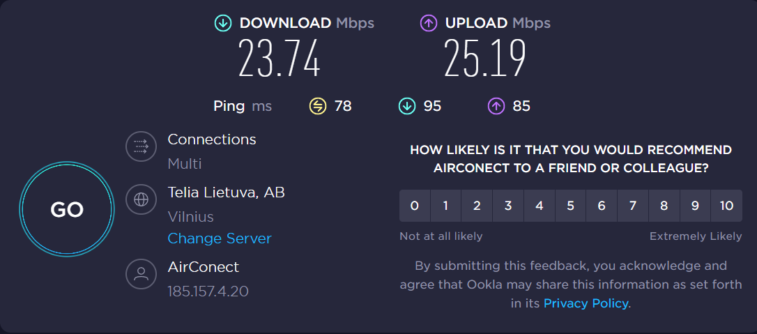Click the yellow idle ping icon

[x=318, y=106]
